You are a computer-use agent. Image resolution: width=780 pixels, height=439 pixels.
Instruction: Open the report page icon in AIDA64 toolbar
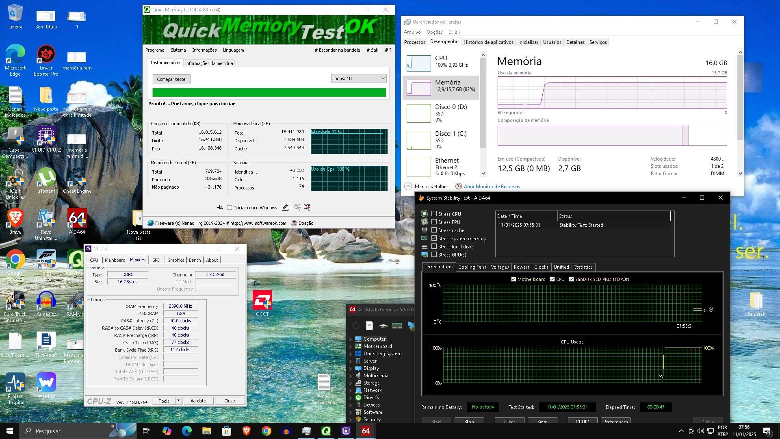click(369, 326)
